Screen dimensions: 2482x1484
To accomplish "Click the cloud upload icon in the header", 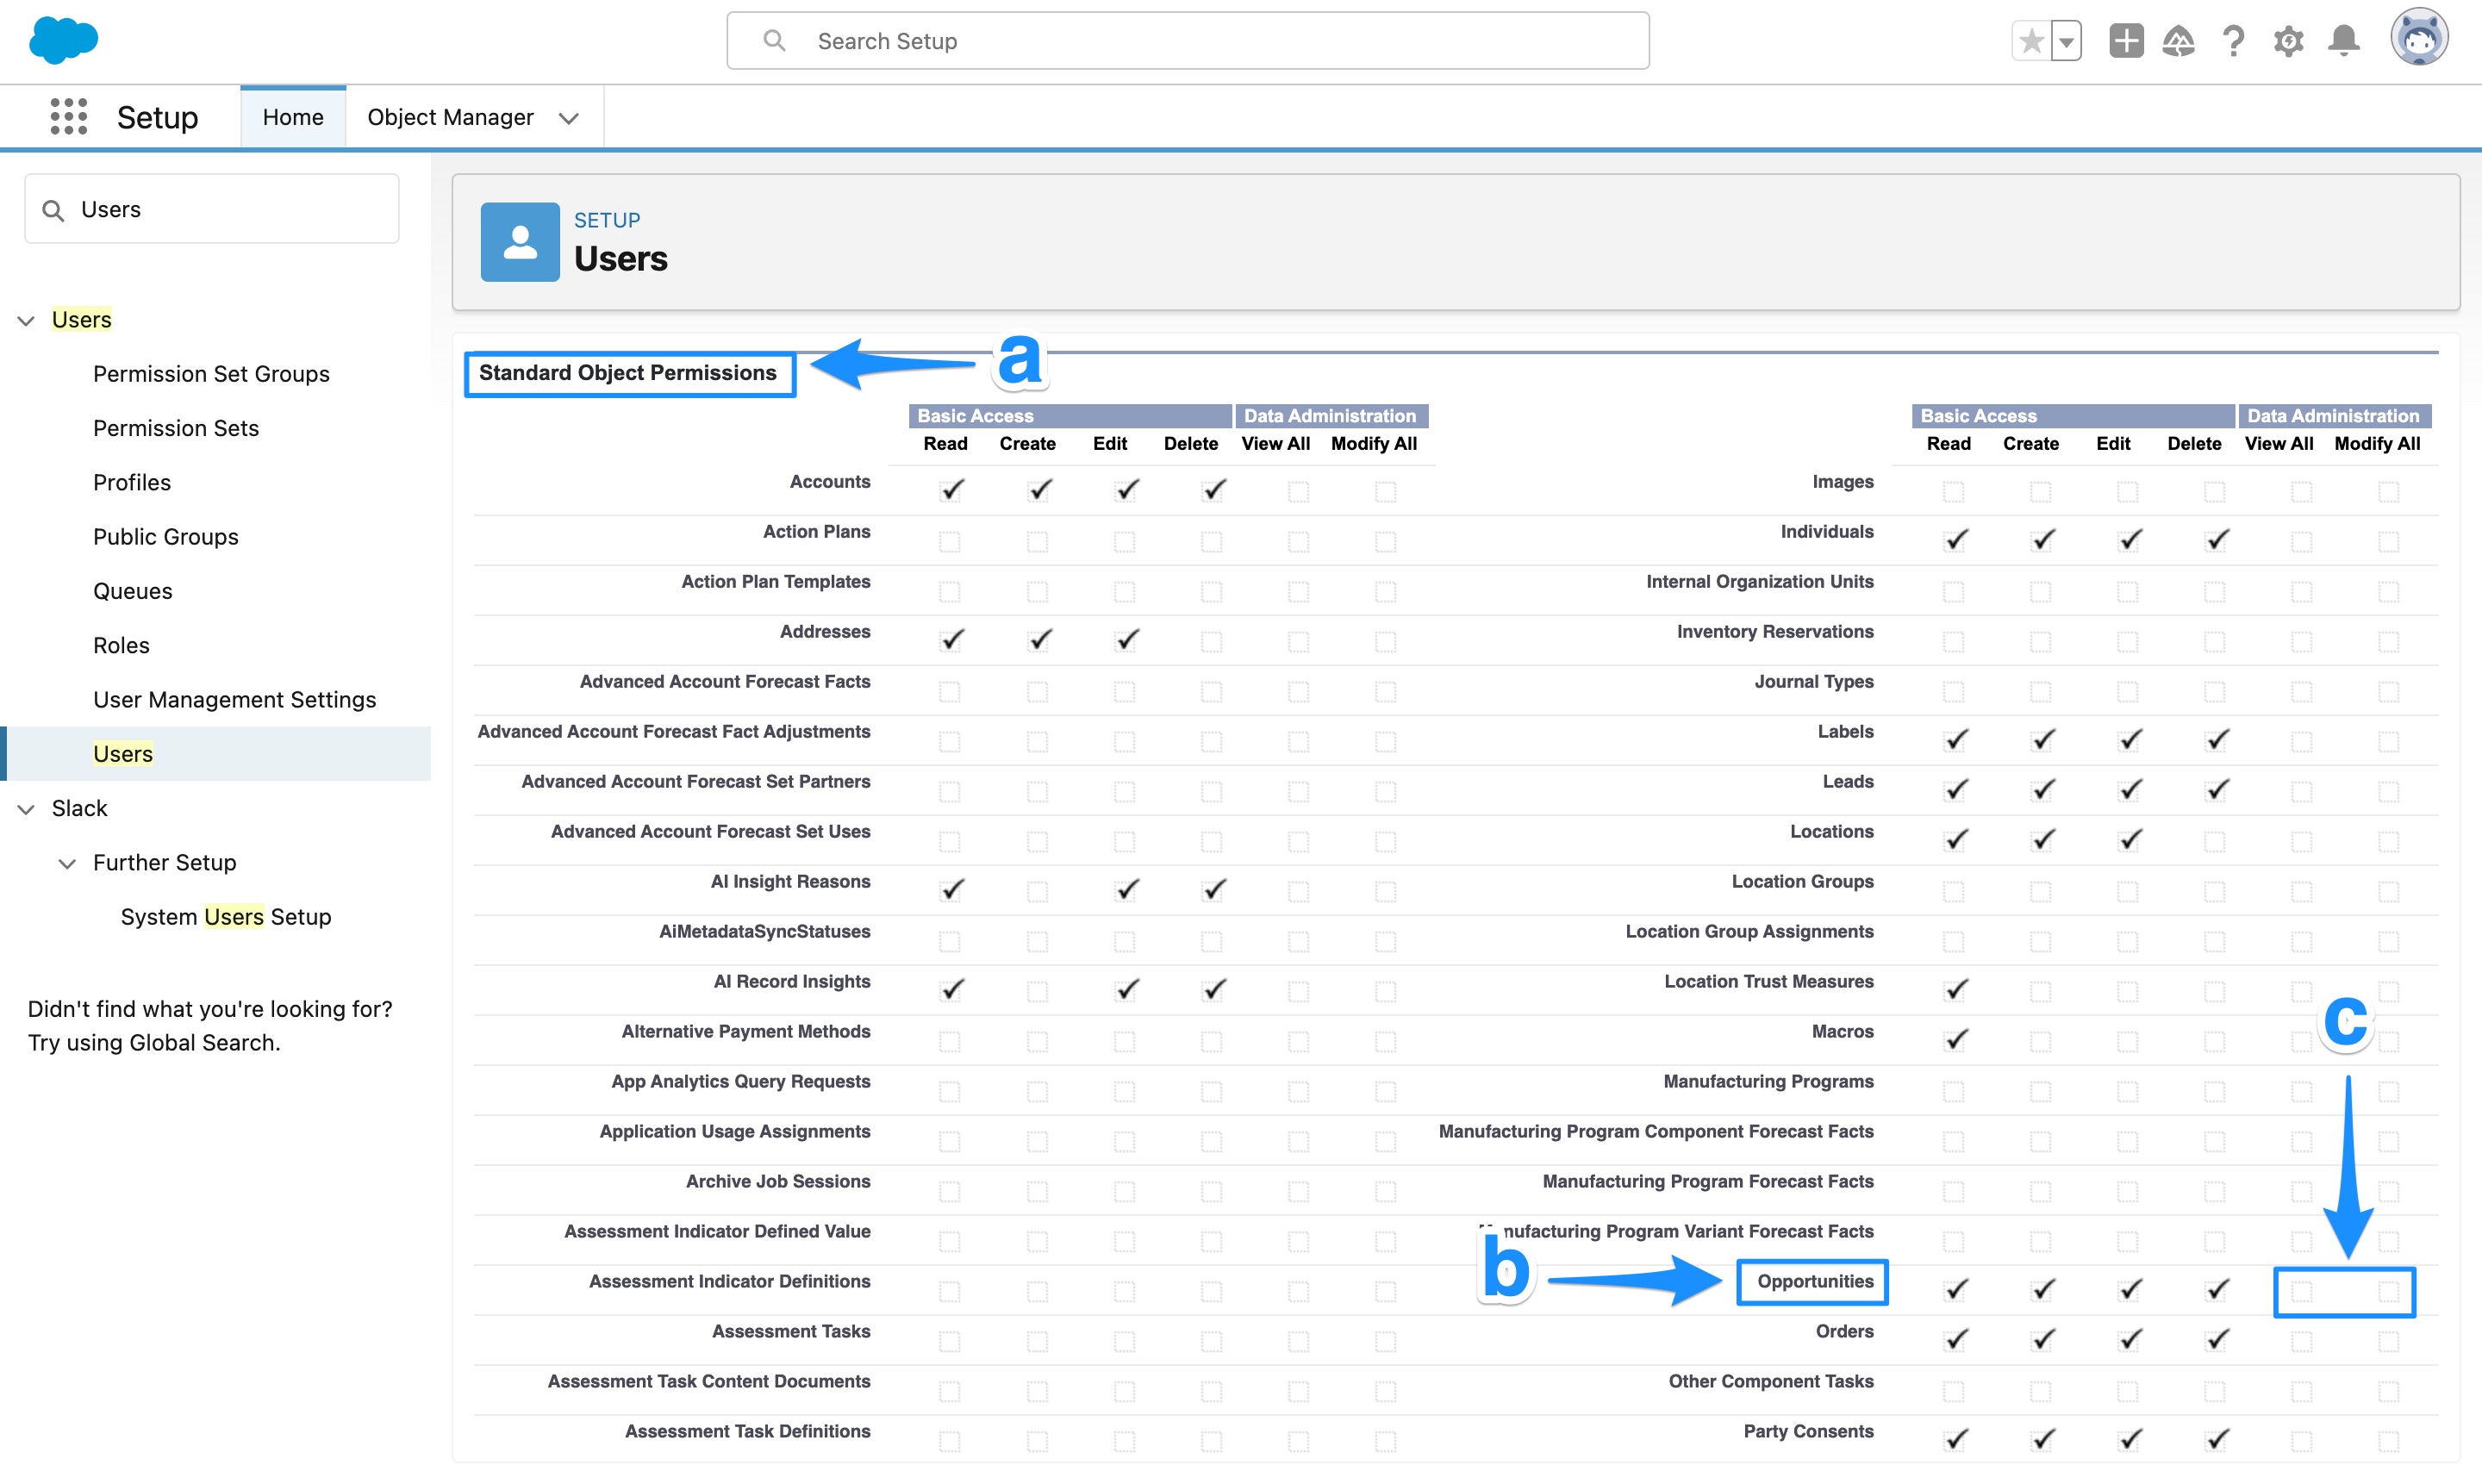I will click(x=2180, y=40).
